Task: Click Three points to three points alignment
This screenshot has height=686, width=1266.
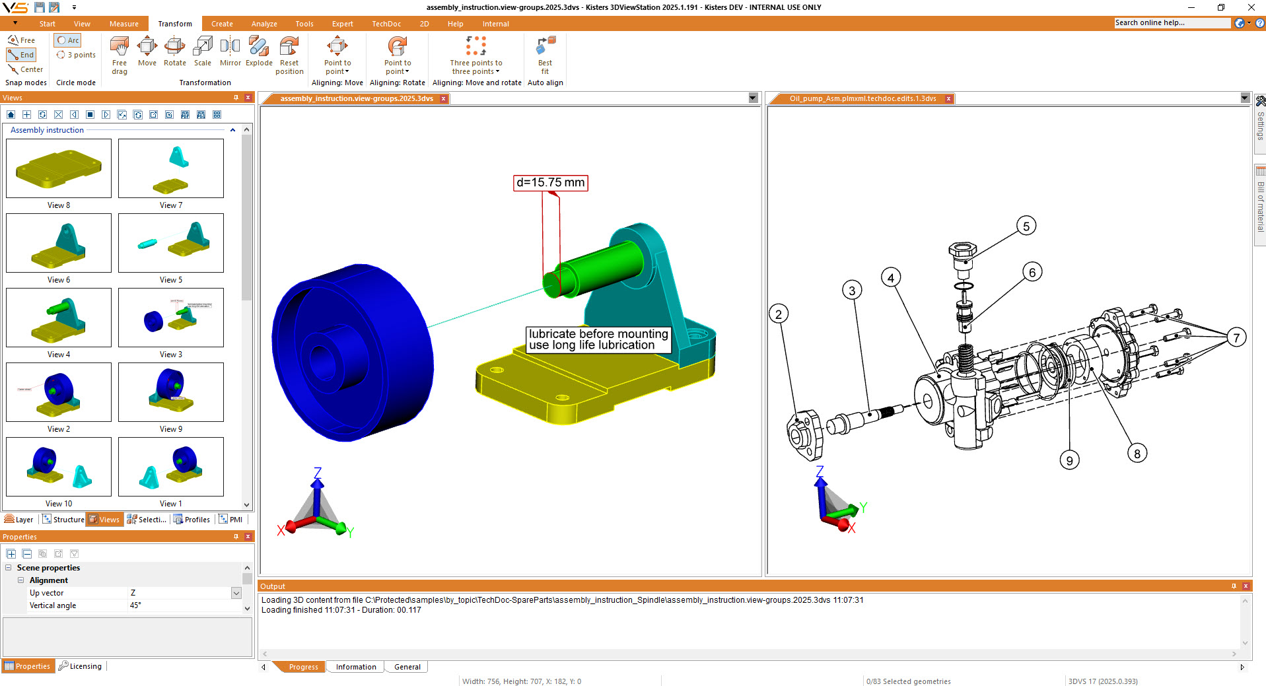Action: pos(475,55)
